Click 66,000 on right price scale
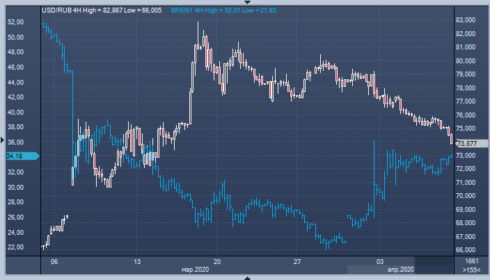The width and height of the screenshot is (490, 280). click(x=465, y=250)
